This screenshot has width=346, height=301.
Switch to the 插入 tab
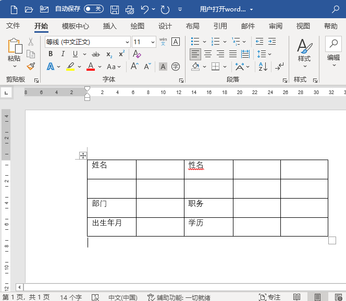click(x=109, y=26)
